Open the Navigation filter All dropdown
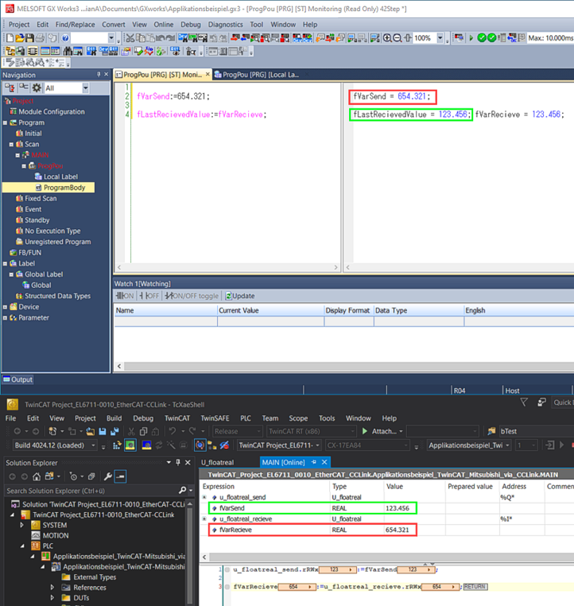Image resolution: width=574 pixels, height=606 pixels. click(86, 87)
